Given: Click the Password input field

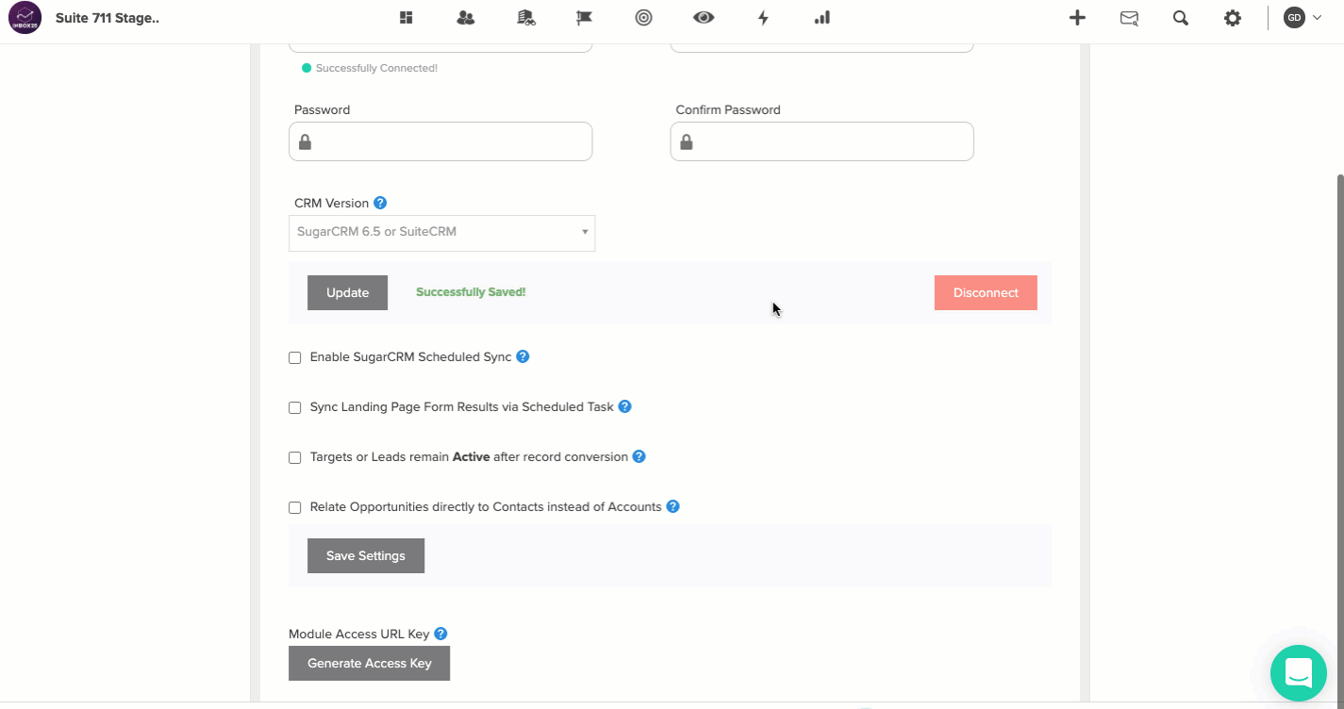Looking at the screenshot, I should click(440, 141).
